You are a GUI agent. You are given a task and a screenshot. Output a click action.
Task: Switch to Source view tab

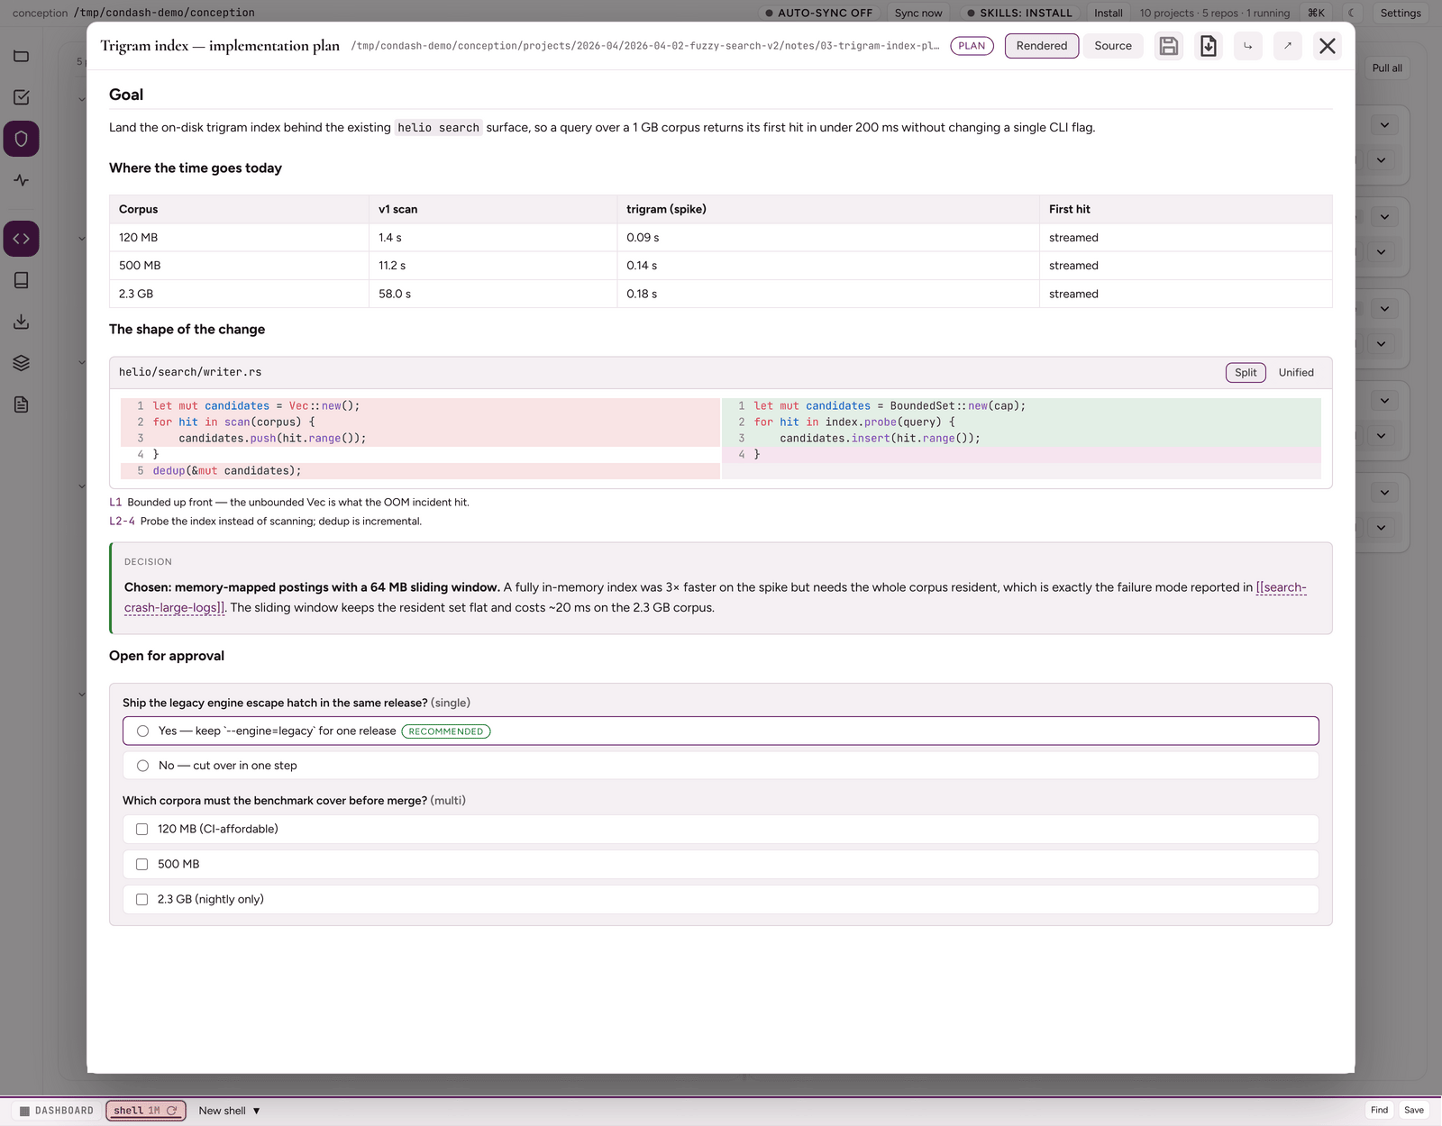(1113, 46)
